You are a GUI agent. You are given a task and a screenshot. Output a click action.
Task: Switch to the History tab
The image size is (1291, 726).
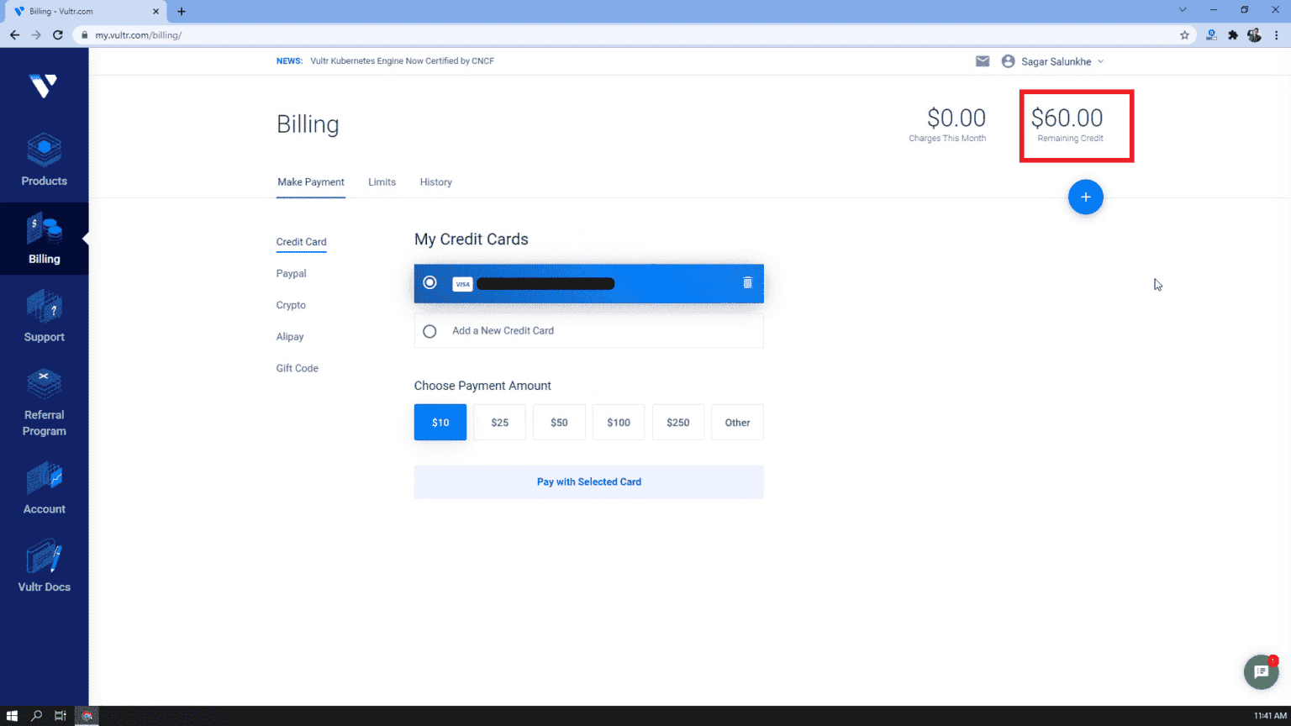[x=435, y=182]
